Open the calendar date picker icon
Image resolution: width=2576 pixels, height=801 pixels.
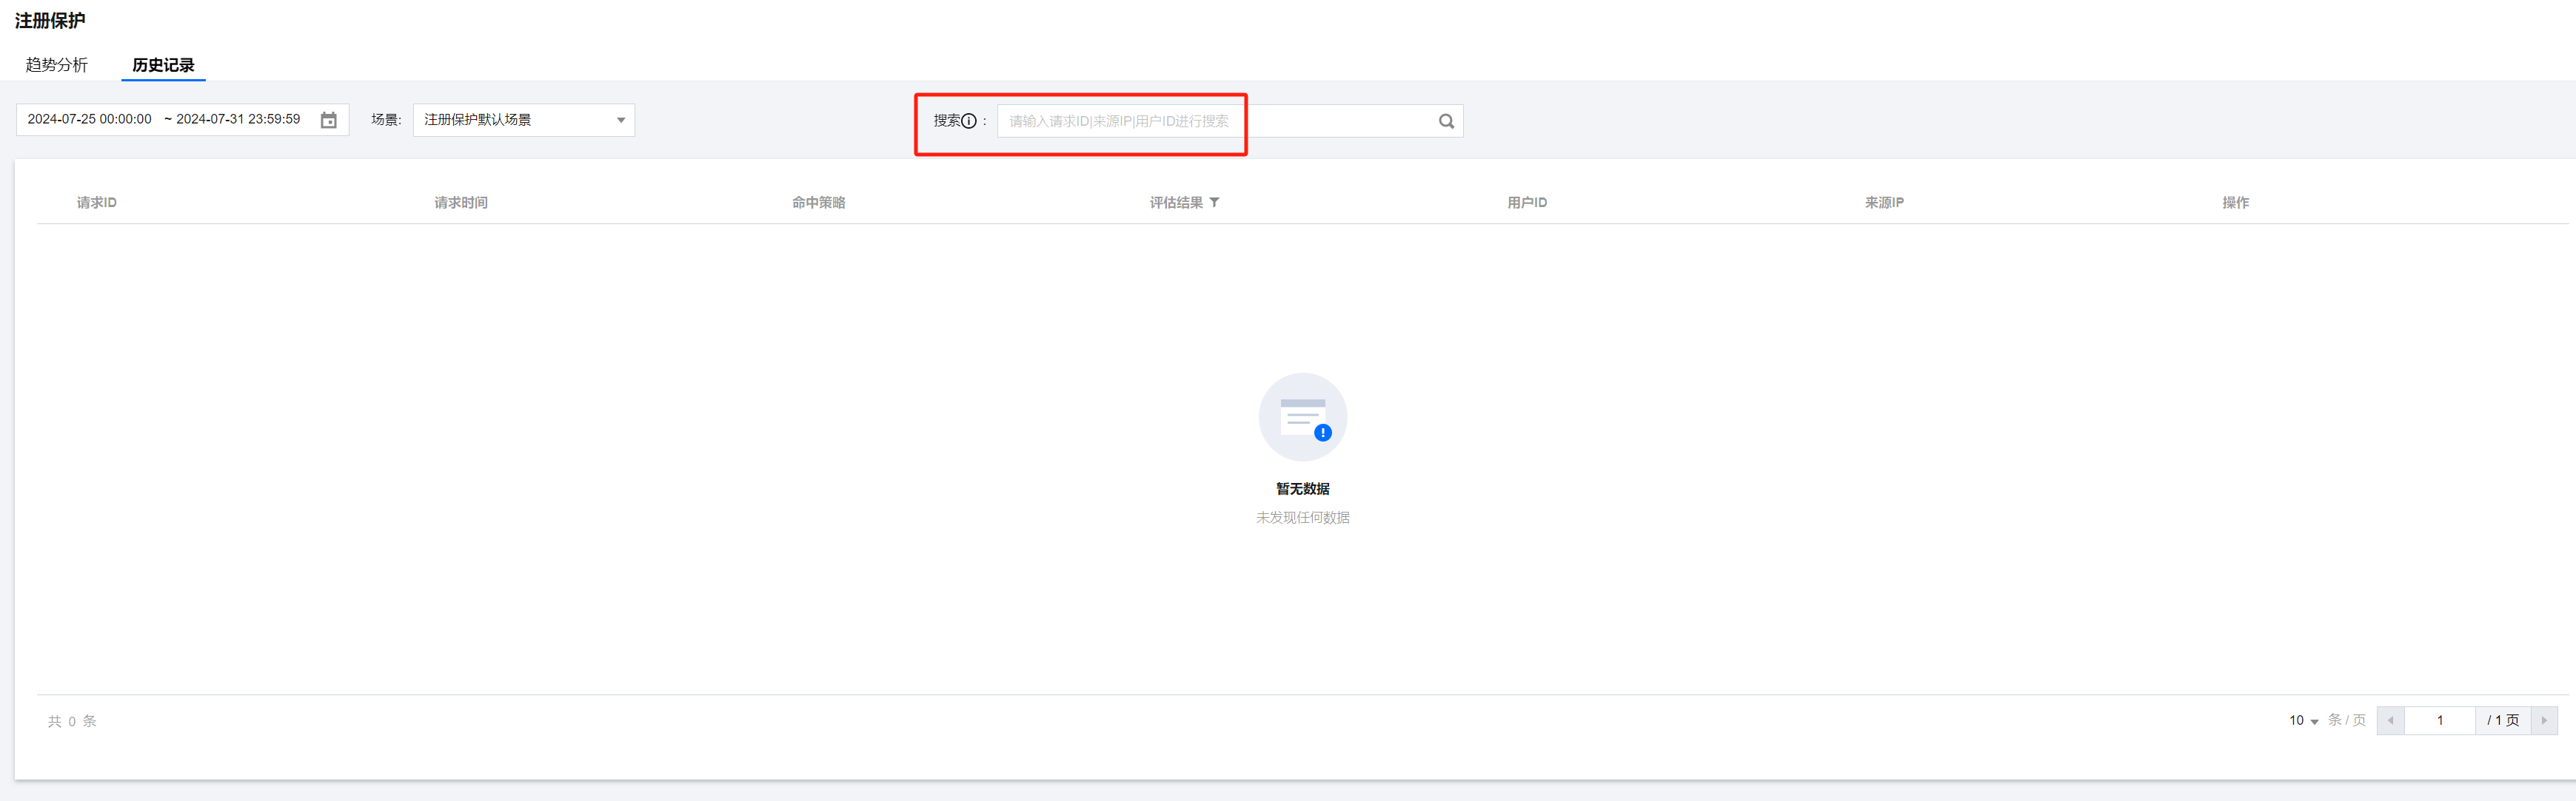tap(328, 120)
